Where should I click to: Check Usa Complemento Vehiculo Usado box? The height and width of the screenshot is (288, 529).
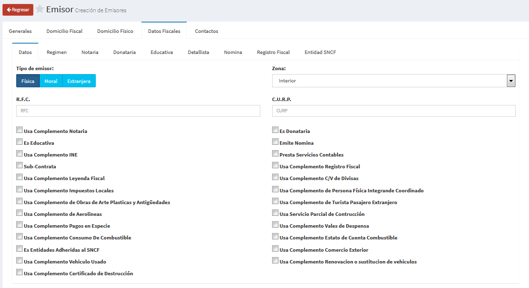tap(20, 261)
